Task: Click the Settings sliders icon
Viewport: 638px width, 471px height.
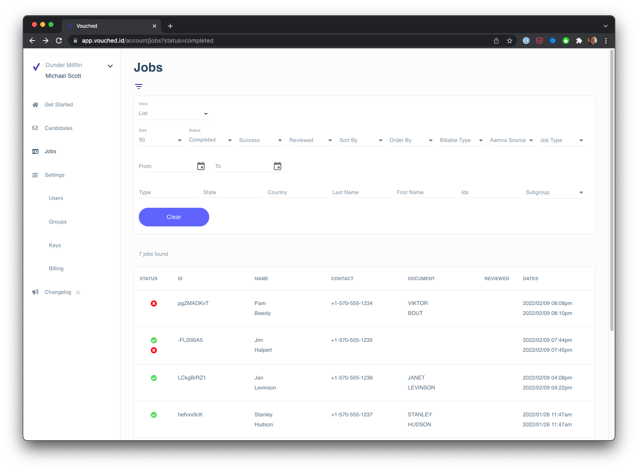Action: 35,175
